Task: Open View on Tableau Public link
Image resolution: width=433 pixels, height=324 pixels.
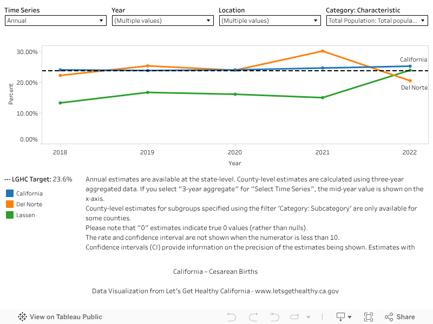Action: [65, 317]
